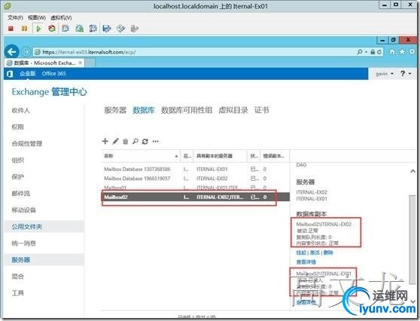Select Mailbox Database 1966319057 row

[x=195, y=179]
